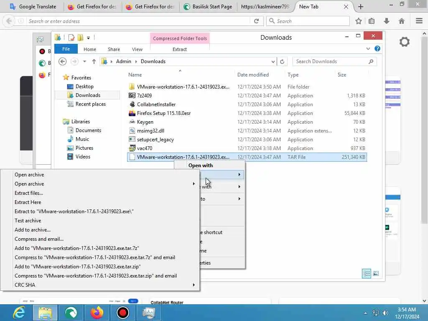Open Documents library in sidebar
The image size is (428, 321).
point(88,130)
